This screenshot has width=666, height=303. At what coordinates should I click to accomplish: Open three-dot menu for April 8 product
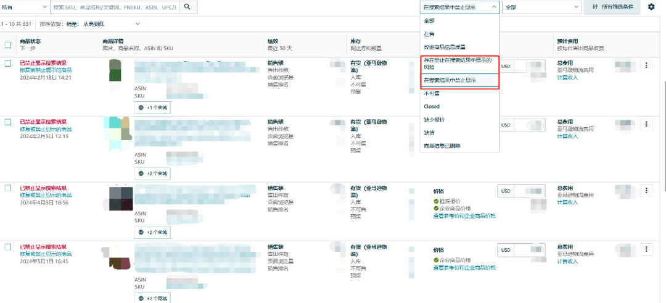click(646, 191)
